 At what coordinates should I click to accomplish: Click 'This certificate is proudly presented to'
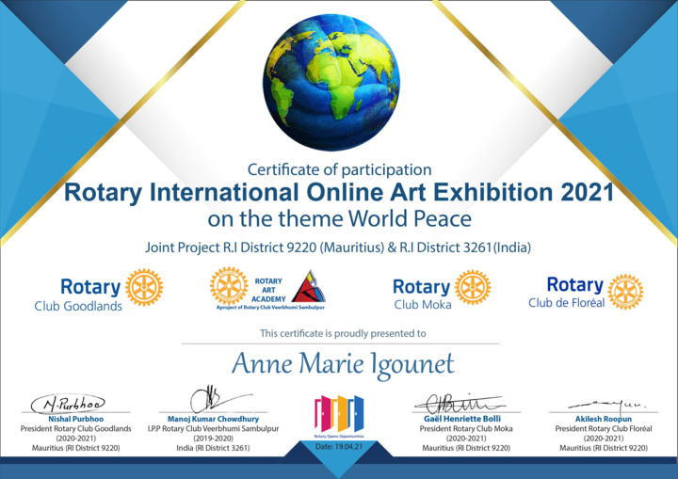[343, 333]
